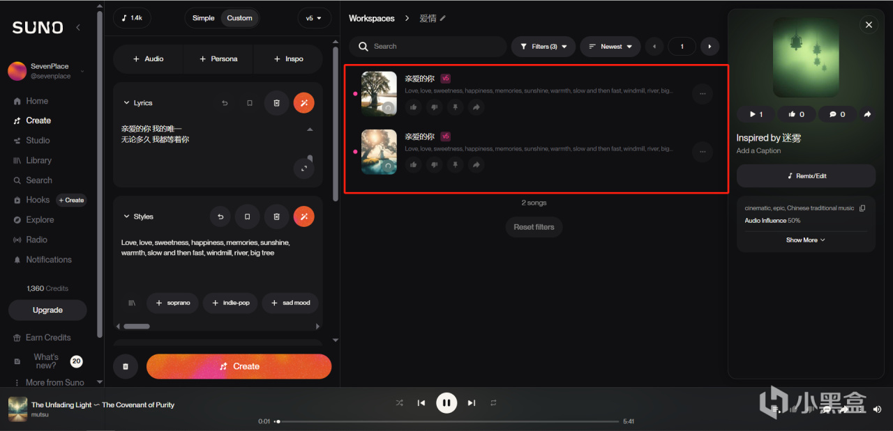The height and width of the screenshot is (431, 893).
Task: Add the soprano style tag
Action: point(172,303)
